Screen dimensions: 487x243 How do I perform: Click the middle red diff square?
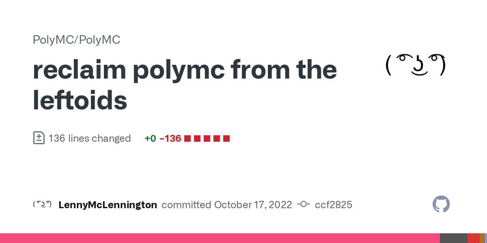pyautogui.click(x=207, y=139)
